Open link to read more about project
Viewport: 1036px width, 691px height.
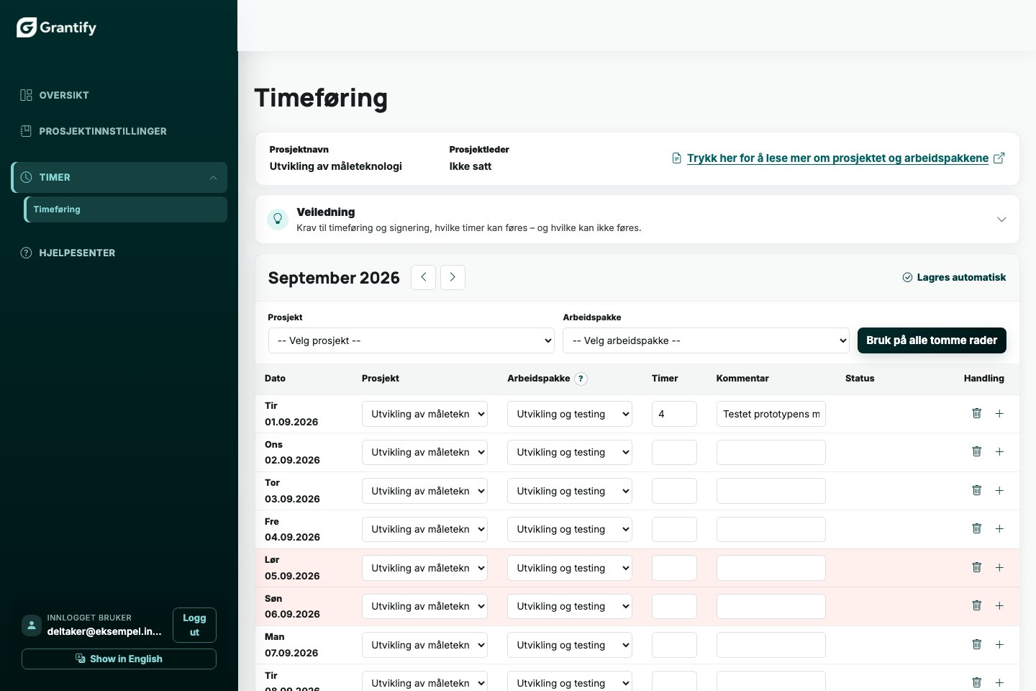click(837, 158)
